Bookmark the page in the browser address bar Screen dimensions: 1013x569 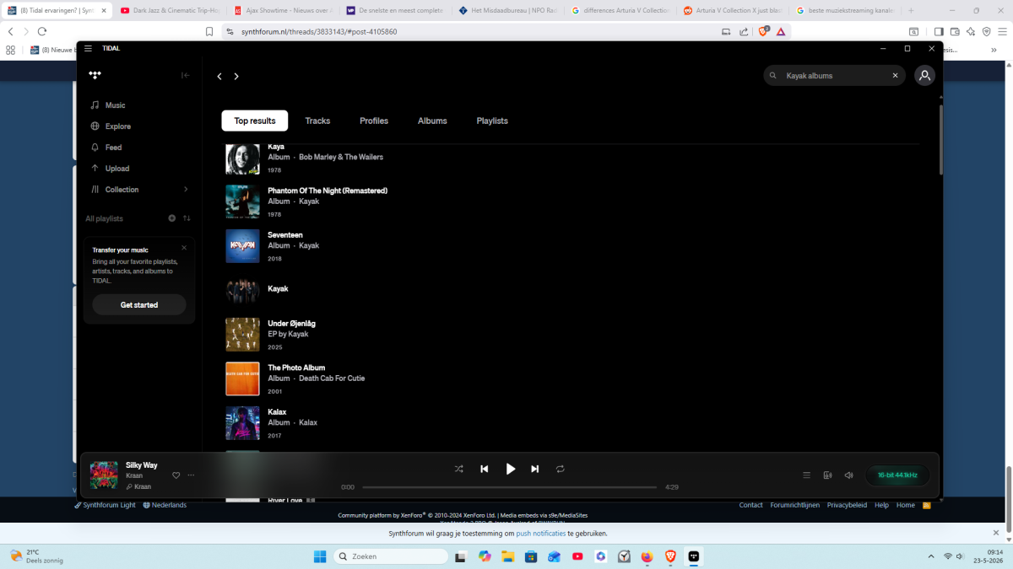point(209,31)
